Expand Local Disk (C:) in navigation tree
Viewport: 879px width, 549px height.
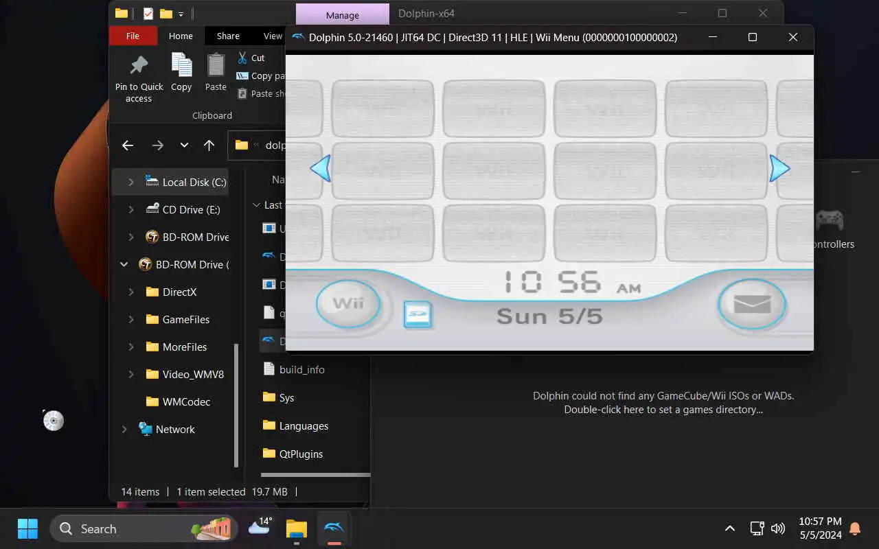click(131, 182)
